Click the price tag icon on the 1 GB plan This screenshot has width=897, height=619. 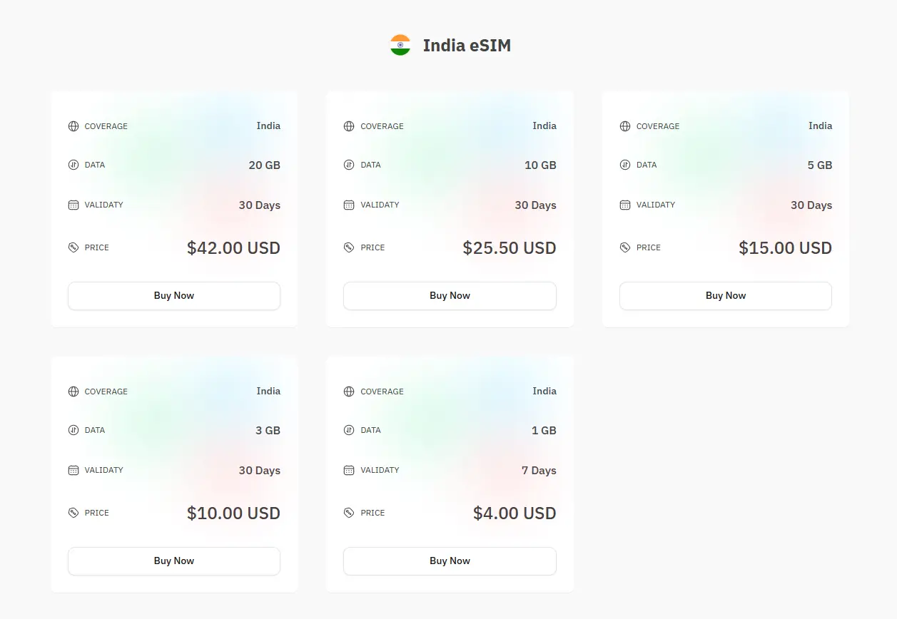(349, 513)
